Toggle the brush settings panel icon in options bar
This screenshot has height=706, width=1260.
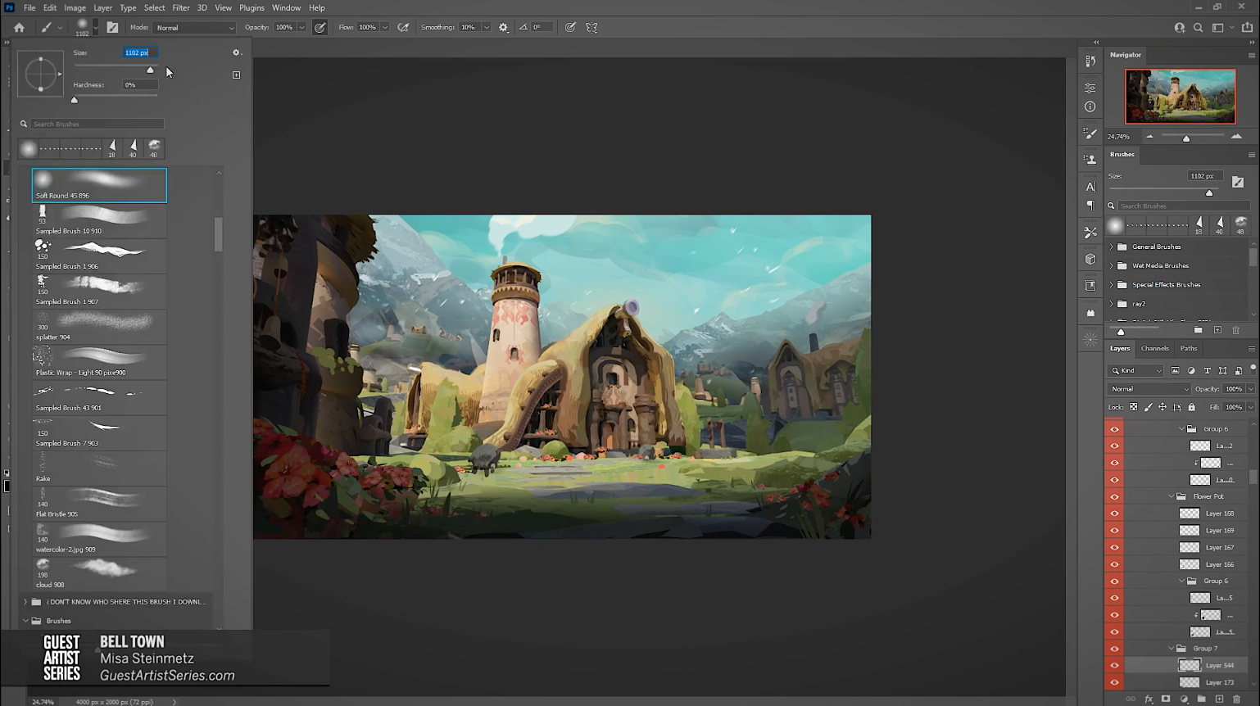click(x=112, y=27)
